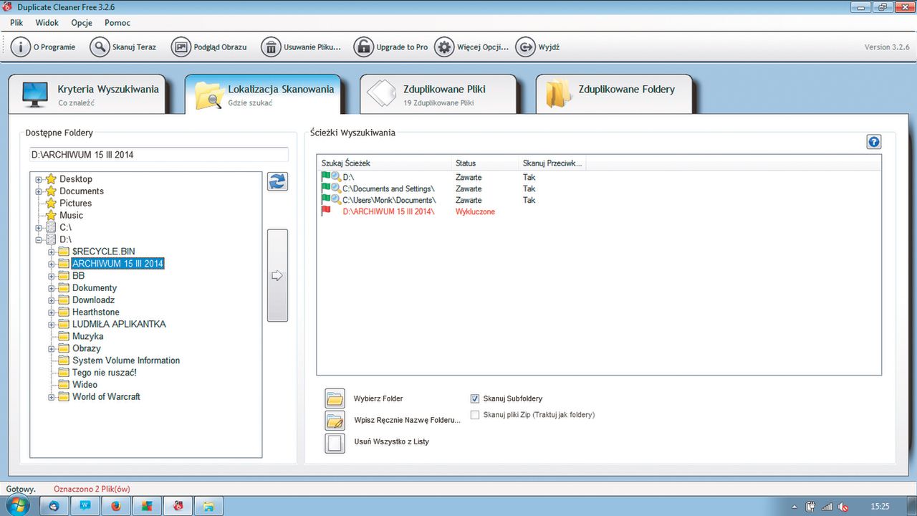Click the network signal tray icon
Viewport: 917px width, 516px height.
827,507
